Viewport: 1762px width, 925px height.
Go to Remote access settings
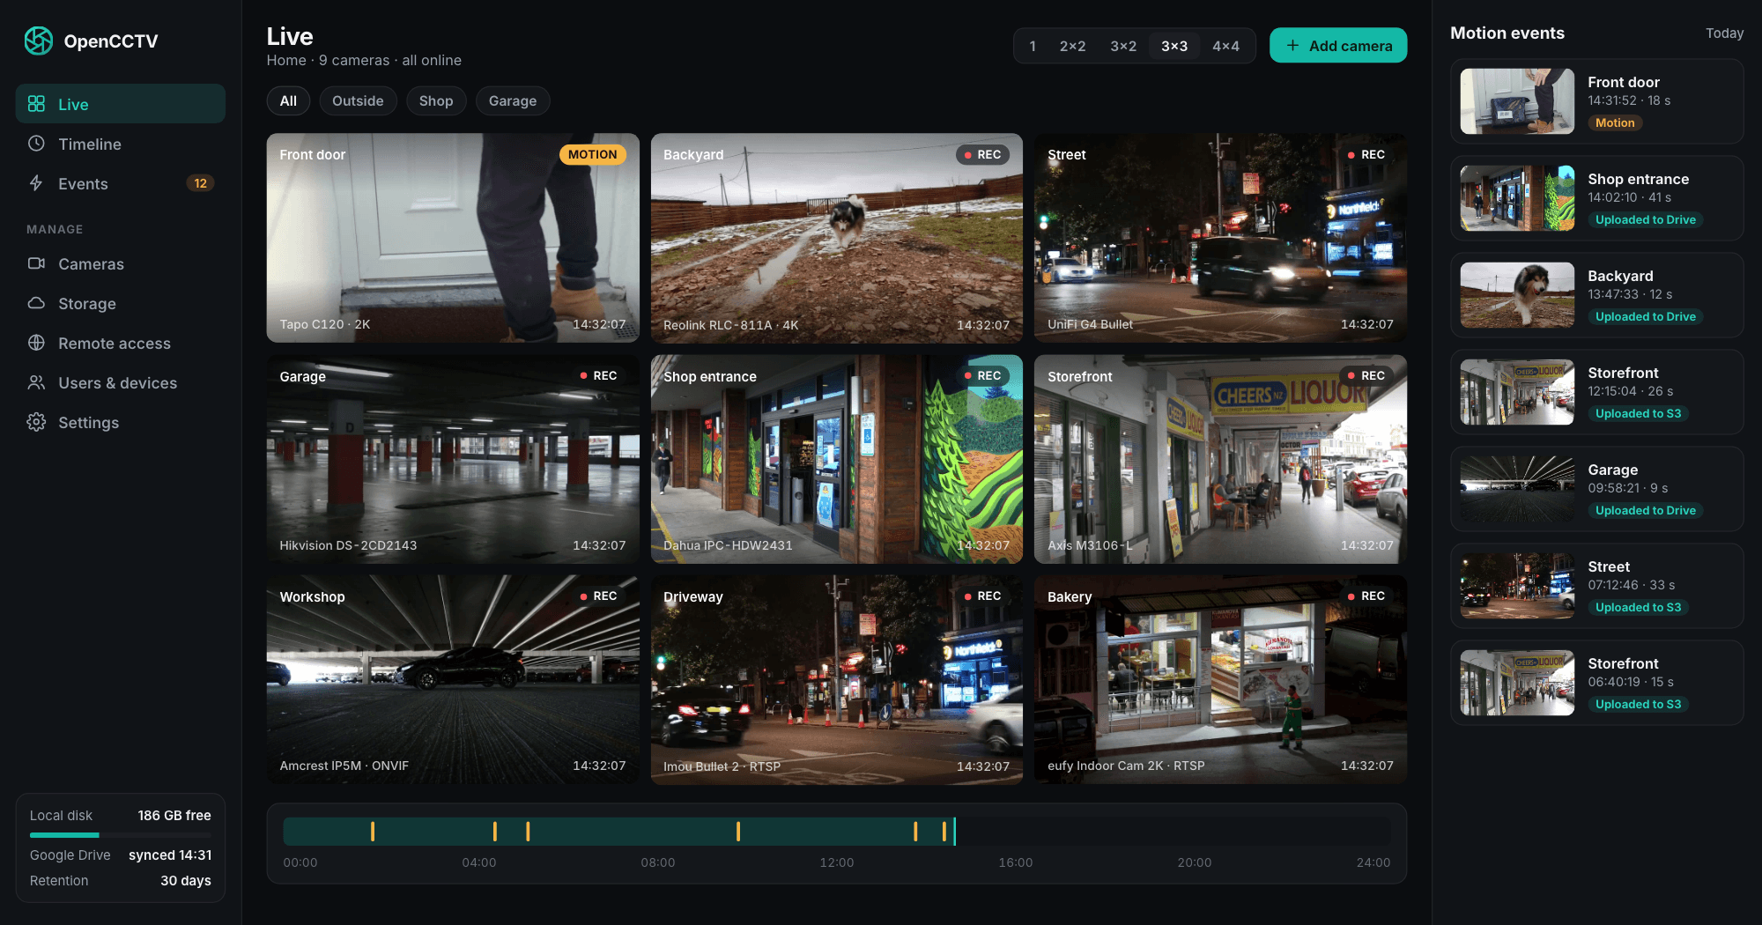[121, 343]
